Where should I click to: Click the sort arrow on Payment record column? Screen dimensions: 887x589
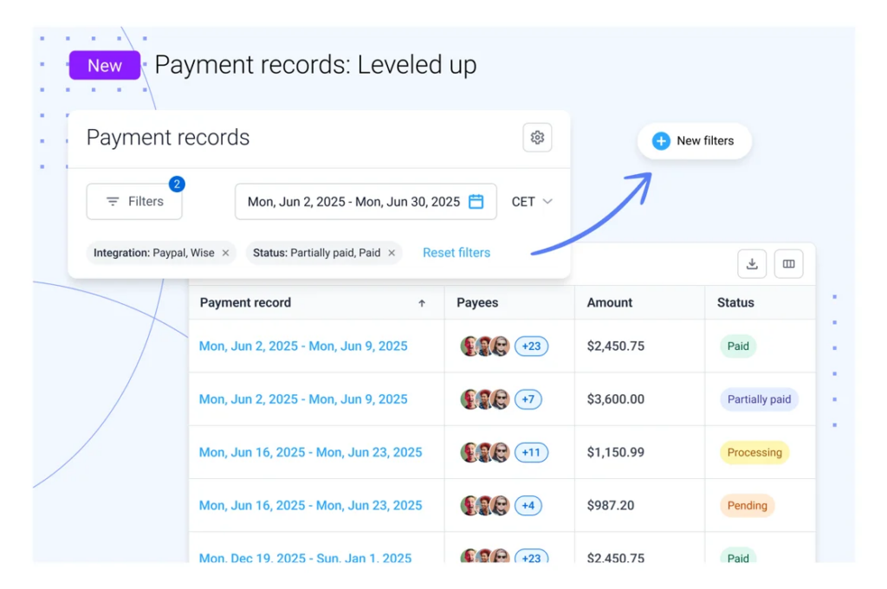coord(422,302)
